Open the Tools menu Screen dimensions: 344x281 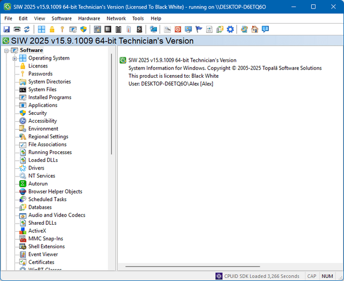138,18
